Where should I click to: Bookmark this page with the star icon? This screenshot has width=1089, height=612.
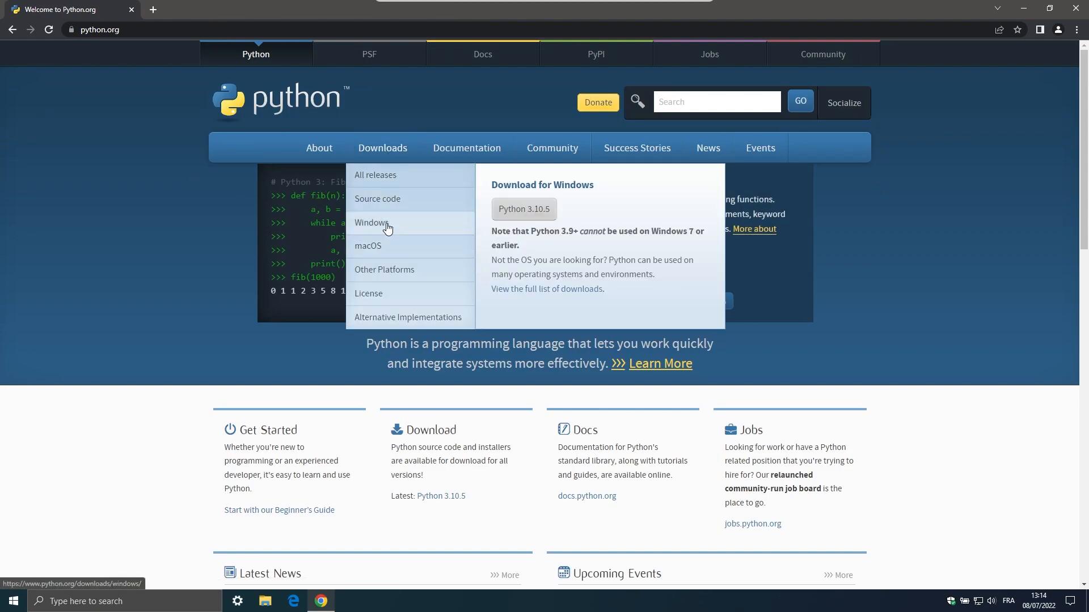(1018, 29)
